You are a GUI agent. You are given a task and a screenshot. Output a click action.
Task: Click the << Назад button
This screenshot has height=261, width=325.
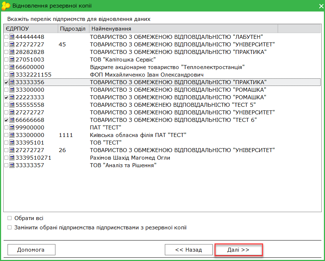click(189, 250)
